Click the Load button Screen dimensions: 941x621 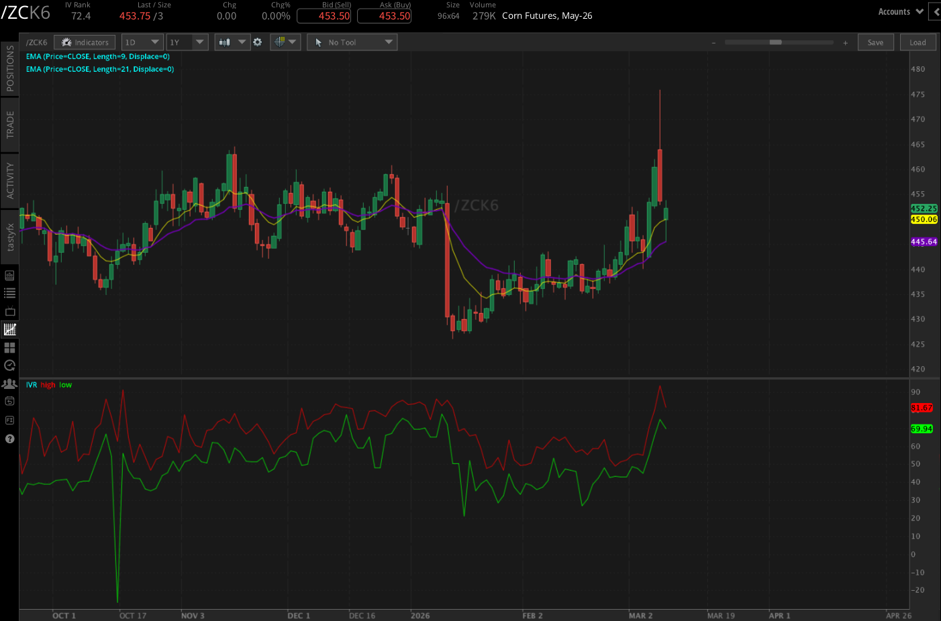(x=918, y=42)
